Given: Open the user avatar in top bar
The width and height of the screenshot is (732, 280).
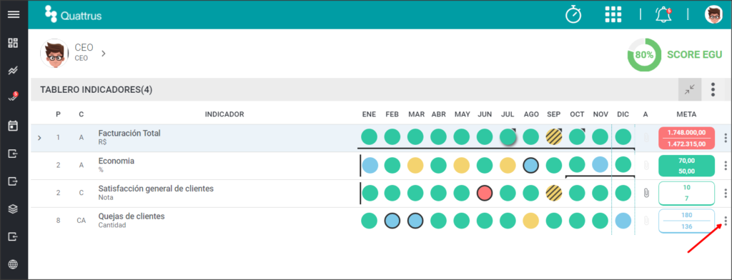Looking at the screenshot, I should coord(713,14).
